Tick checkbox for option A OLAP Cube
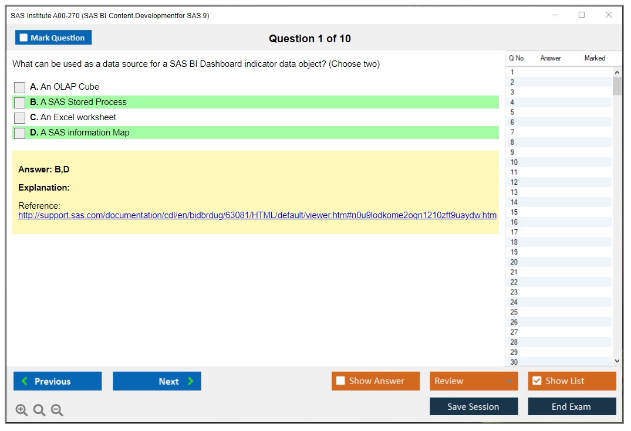Image resolution: width=631 pixels, height=431 pixels. (20, 87)
